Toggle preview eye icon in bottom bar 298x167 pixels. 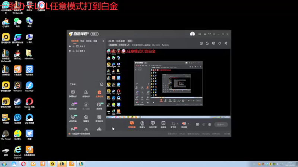(x=204, y=124)
